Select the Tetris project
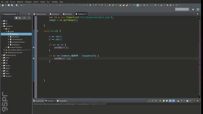Viewport: 203px width, 114px height. pyautogui.click(x=8, y=73)
